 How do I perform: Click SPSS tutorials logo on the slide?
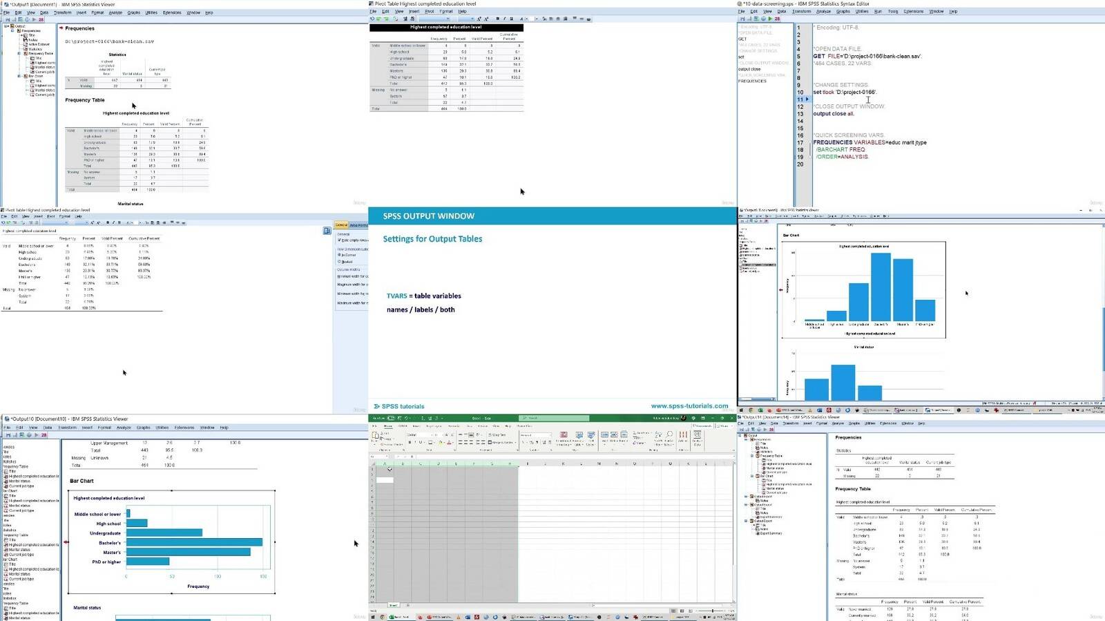click(399, 406)
